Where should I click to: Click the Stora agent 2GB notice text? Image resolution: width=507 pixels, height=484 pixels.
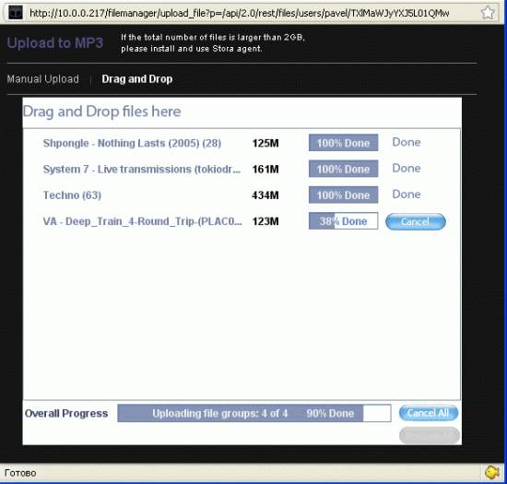(x=213, y=43)
